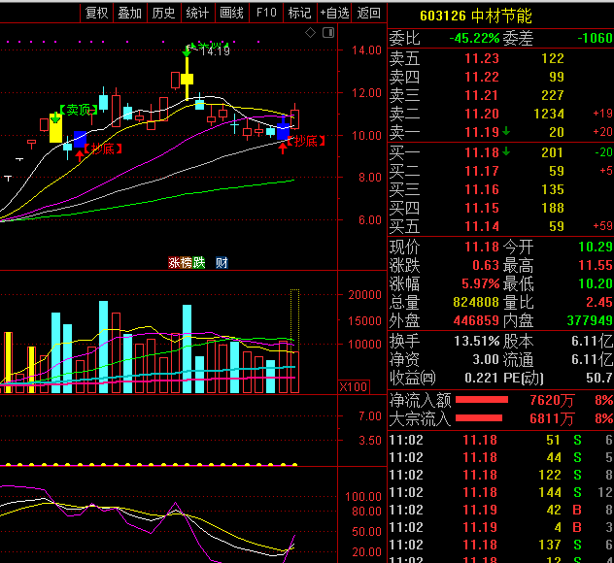This screenshot has width=614, height=563.
Task: Click the 12.00 price axis label
Action: (366, 93)
